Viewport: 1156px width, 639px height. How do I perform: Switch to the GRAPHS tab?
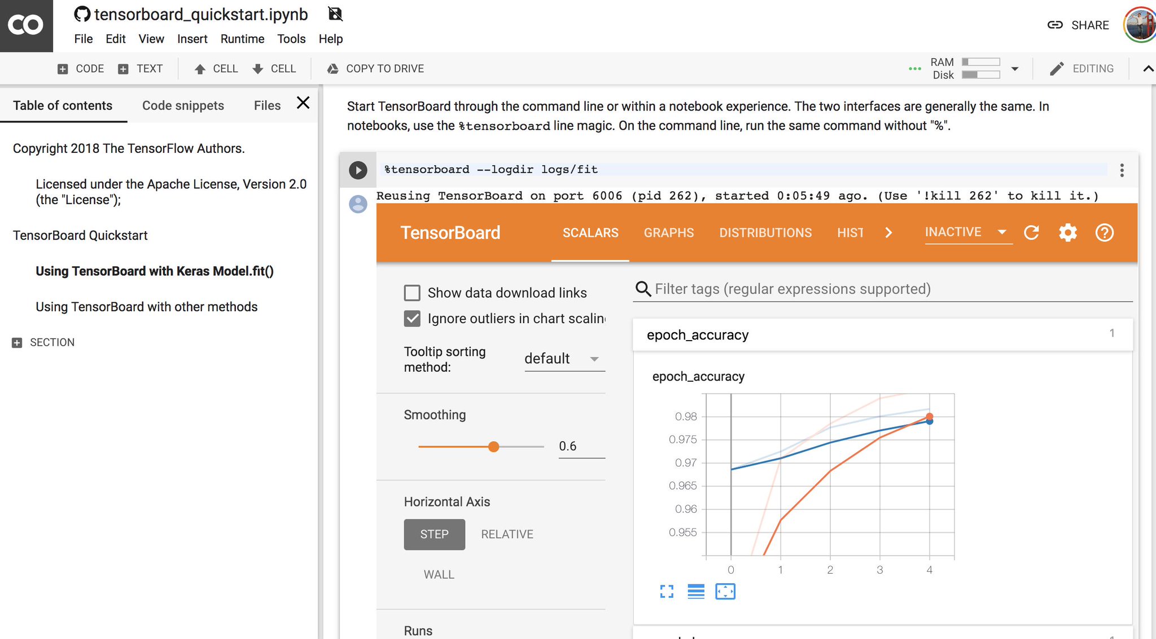[668, 232]
